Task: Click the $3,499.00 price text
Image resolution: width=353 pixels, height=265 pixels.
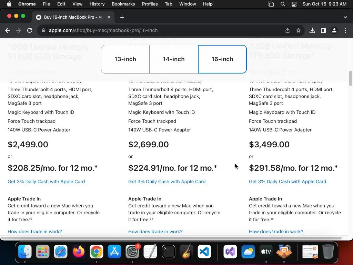Action: coord(269,145)
